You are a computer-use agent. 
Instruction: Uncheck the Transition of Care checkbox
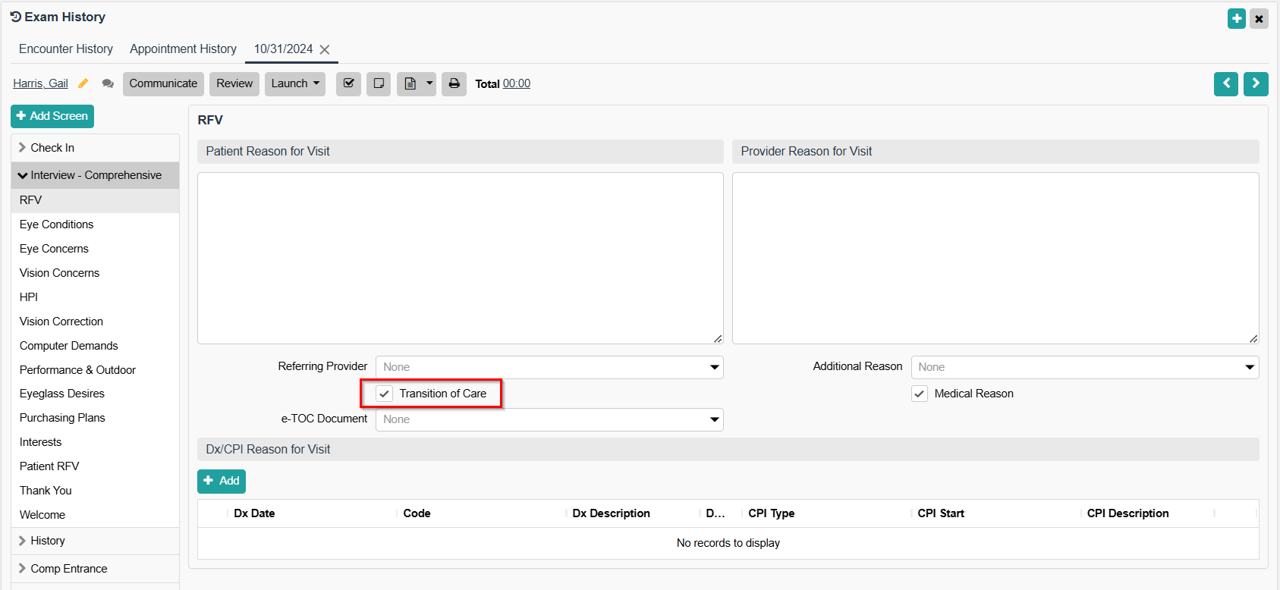point(385,394)
